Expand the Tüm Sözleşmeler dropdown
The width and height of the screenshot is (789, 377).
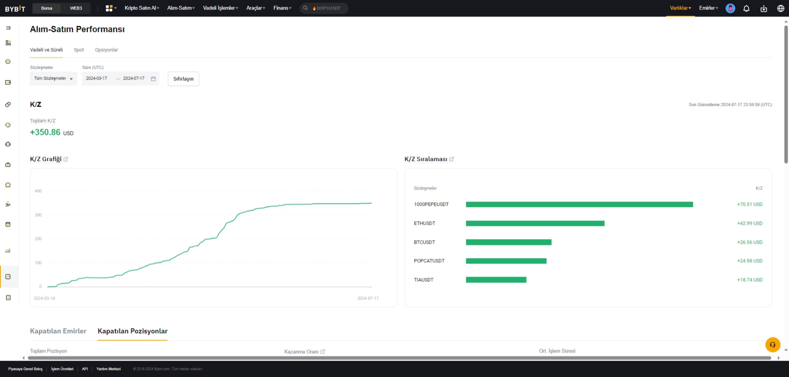pos(53,78)
